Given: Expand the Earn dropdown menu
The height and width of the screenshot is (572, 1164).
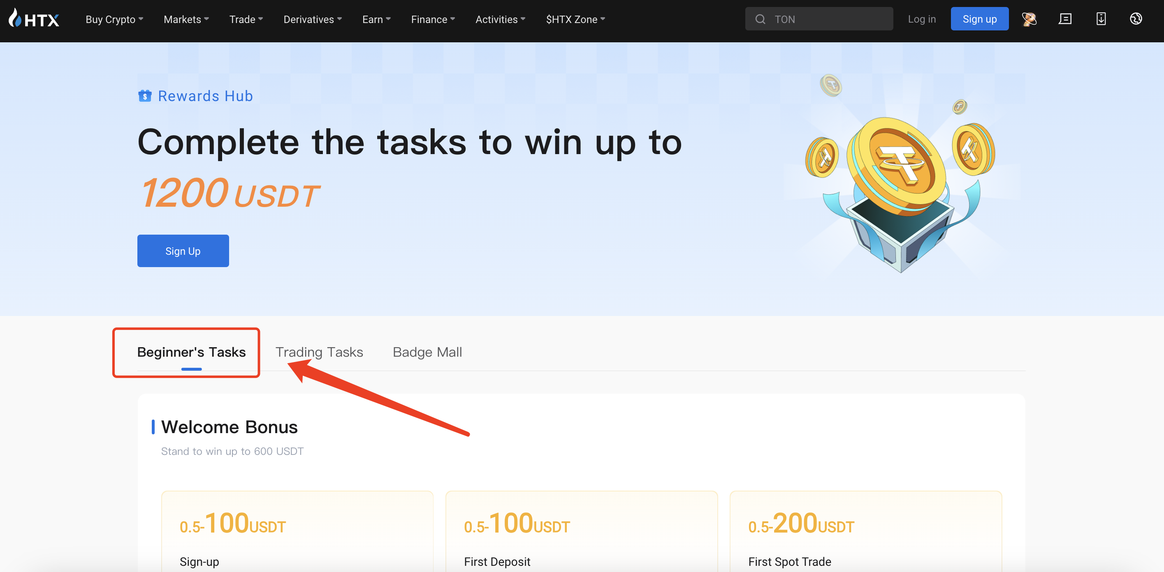Looking at the screenshot, I should [376, 19].
